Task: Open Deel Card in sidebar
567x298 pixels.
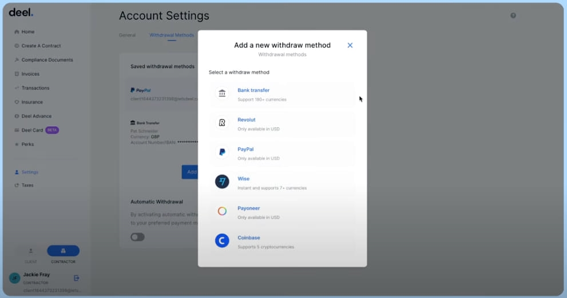Action: (32, 130)
